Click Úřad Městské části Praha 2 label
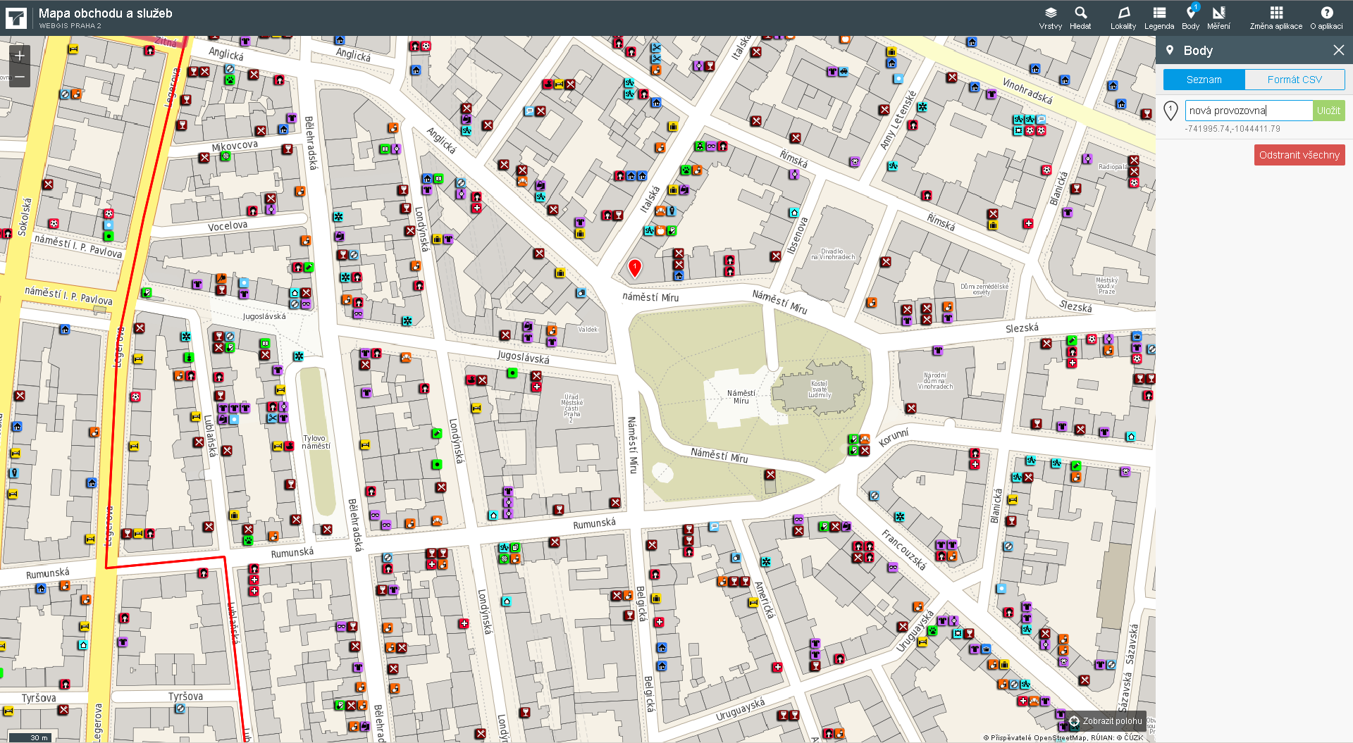Viewport: 1353px width, 743px height. tap(572, 408)
